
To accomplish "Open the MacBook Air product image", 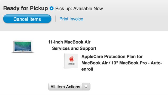I will 23,47.
